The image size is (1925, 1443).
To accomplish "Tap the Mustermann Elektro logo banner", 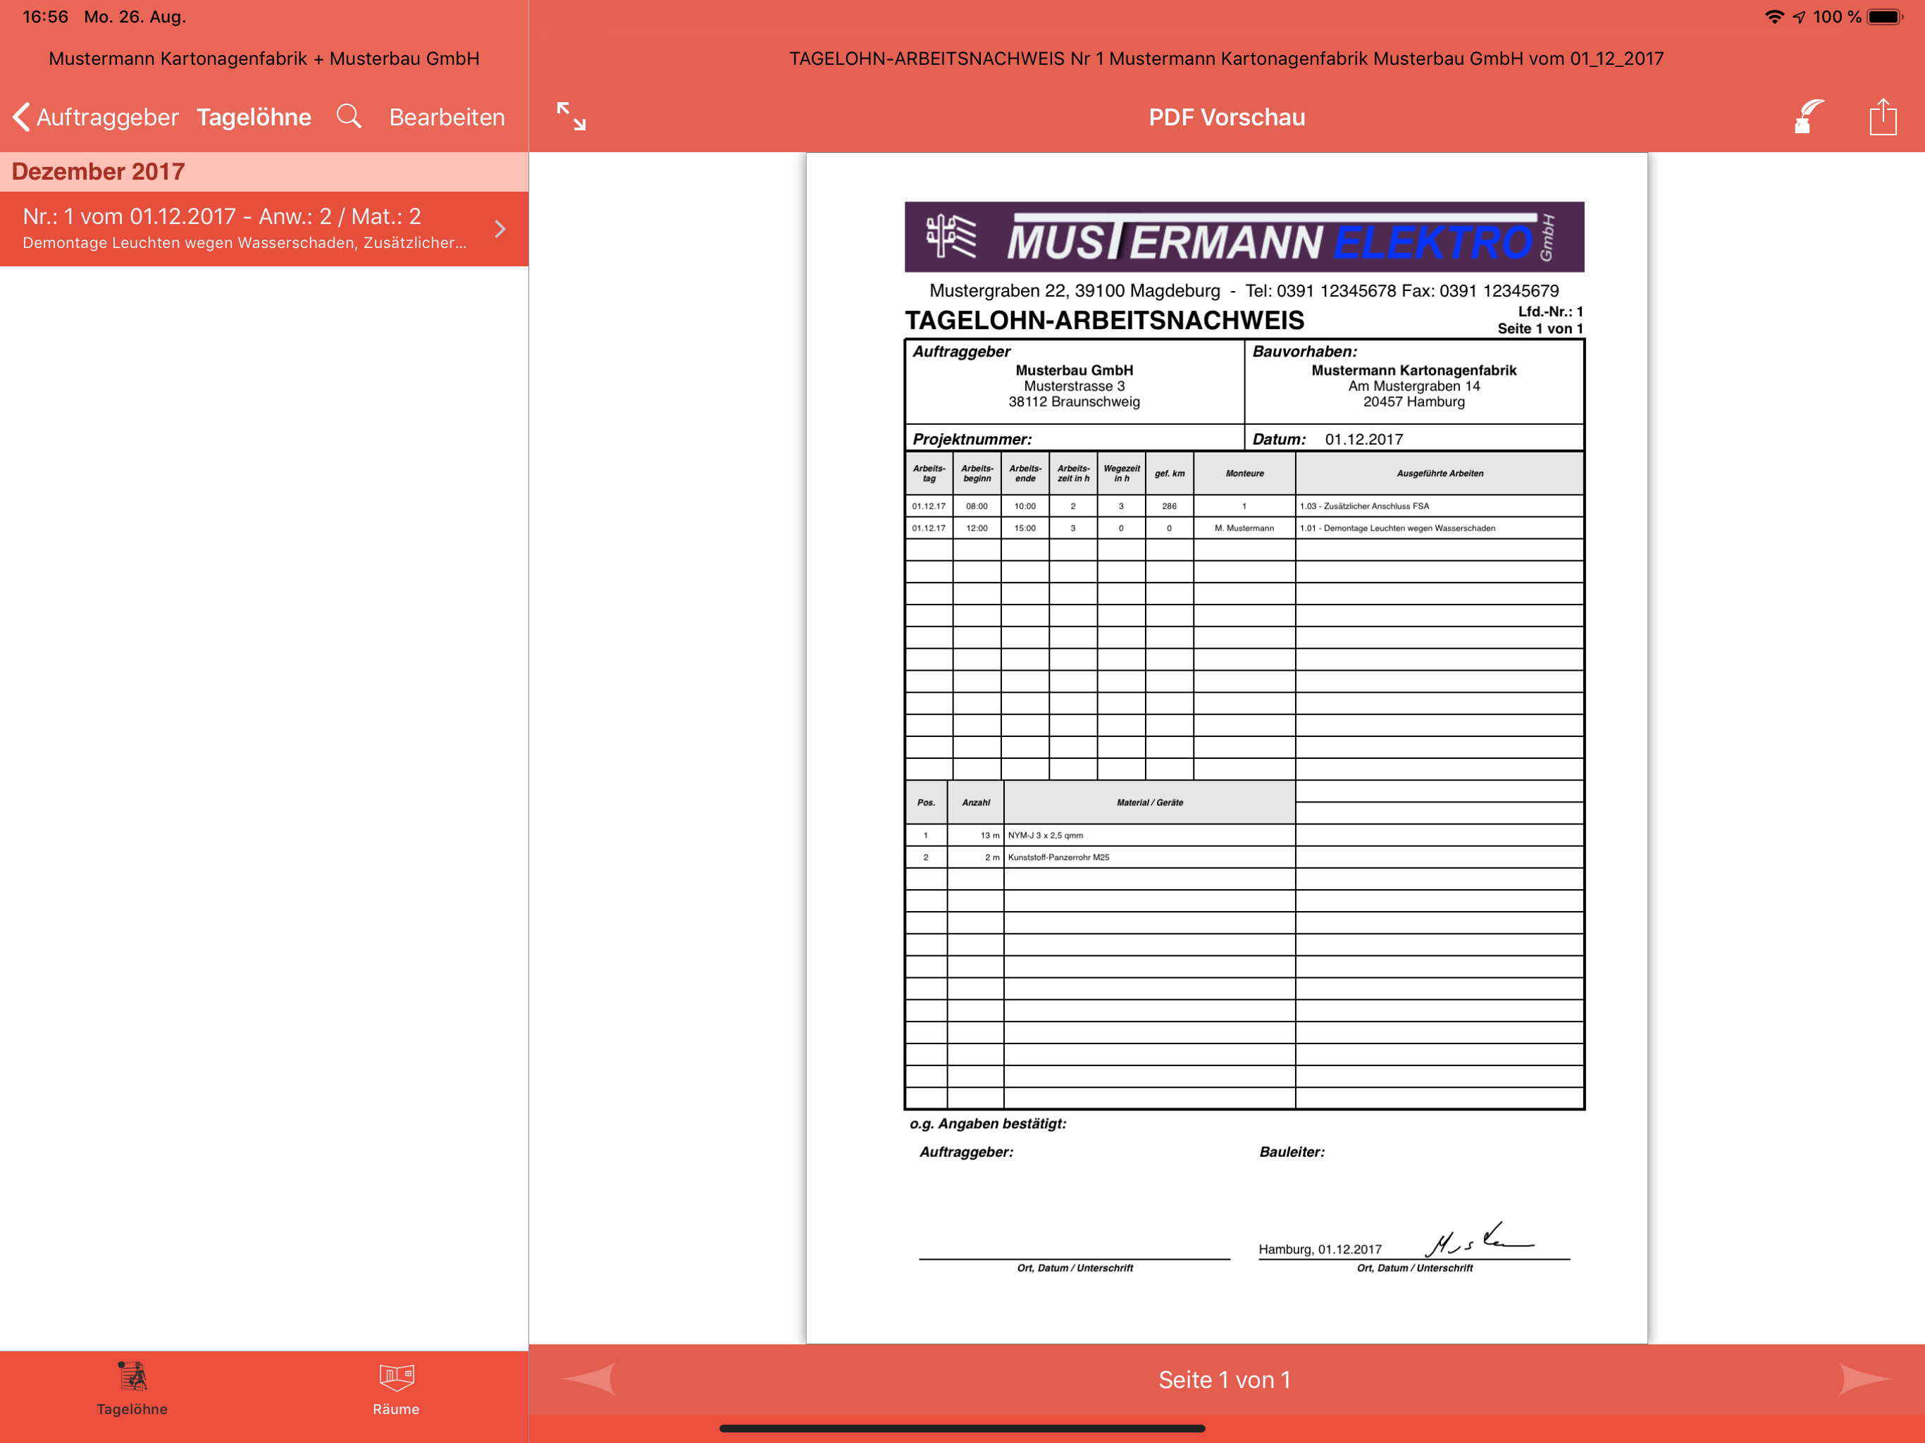I will [x=1244, y=237].
